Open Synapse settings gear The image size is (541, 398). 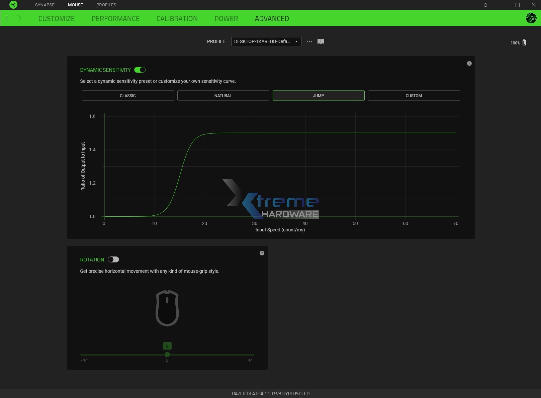click(485, 5)
